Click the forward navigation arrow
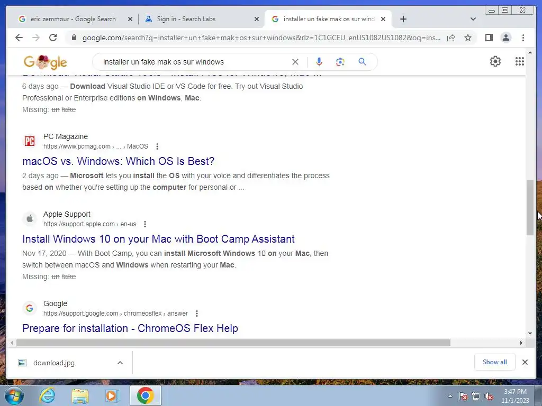The width and height of the screenshot is (542, 406). pyautogui.click(x=35, y=38)
